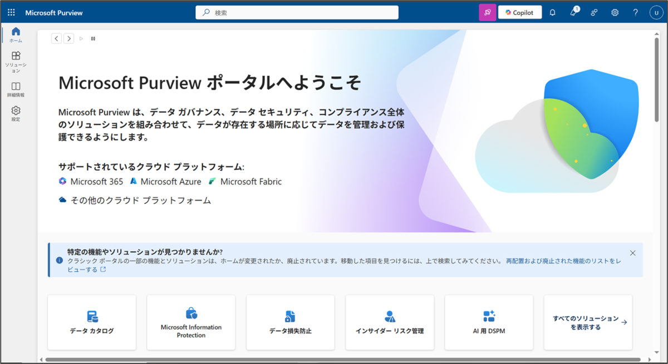The width and height of the screenshot is (668, 364).
Task: Show previous carousel slide
Action: tap(57, 38)
